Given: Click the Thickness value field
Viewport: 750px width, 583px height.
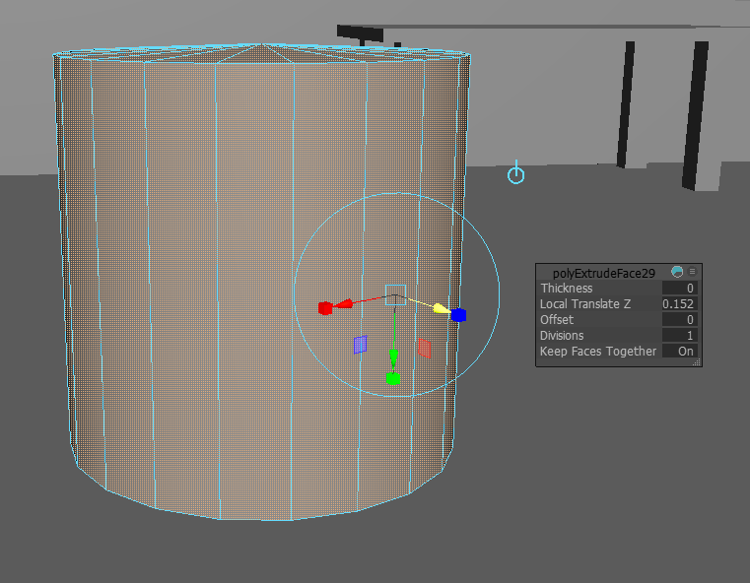Looking at the screenshot, I should coord(679,289).
